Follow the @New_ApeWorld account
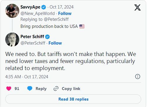This screenshot has height=107, width=147. pos(65,13)
